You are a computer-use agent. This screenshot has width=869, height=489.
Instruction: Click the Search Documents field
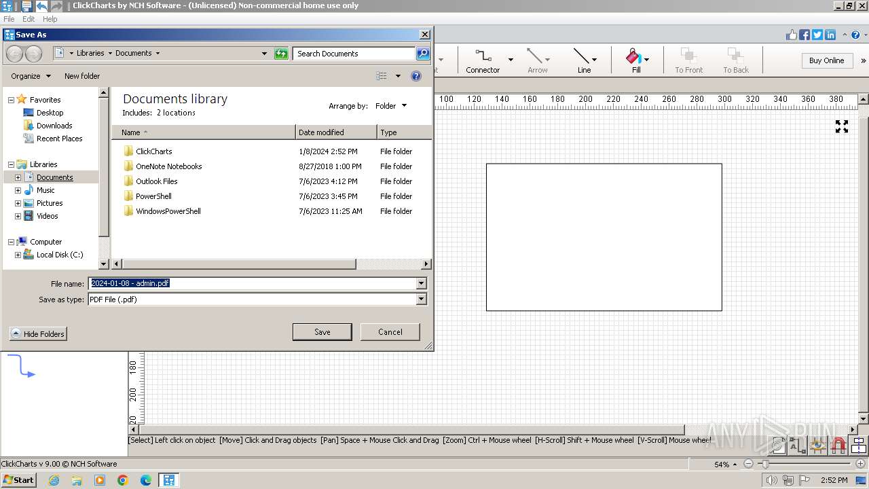pos(354,53)
